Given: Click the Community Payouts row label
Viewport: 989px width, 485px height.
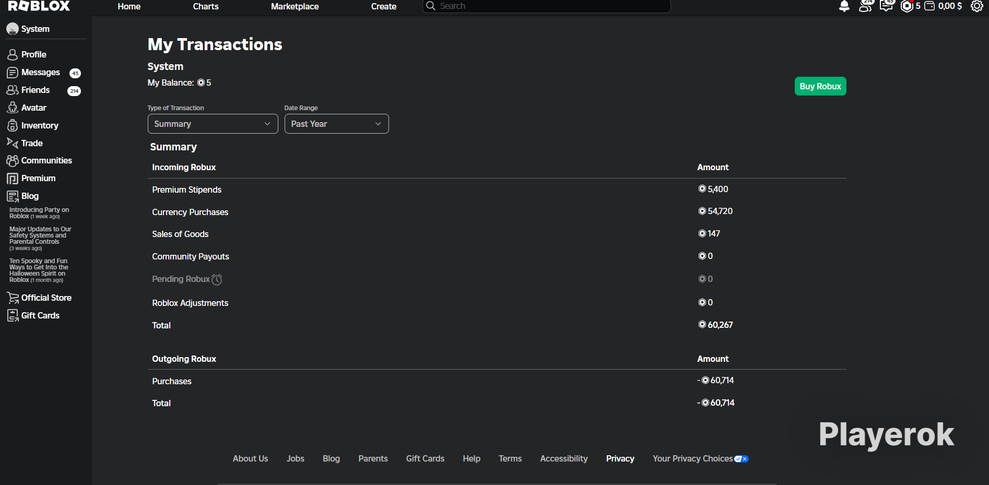Looking at the screenshot, I should 191,256.
